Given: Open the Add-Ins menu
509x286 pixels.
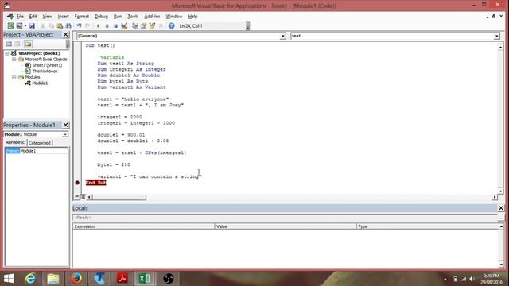Looking at the screenshot, I should pyautogui.click(x=152, y=16).
